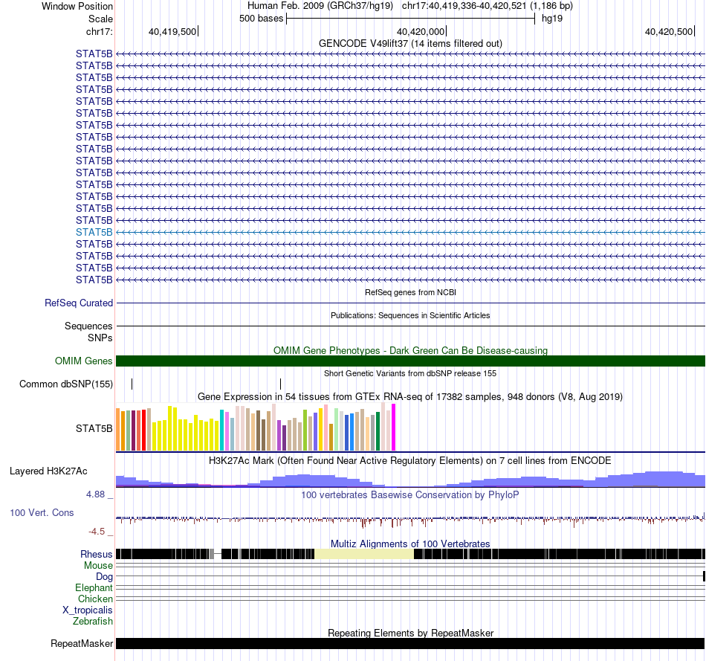
Task: Click the Sequences SNPs track label
Action: 88,332
